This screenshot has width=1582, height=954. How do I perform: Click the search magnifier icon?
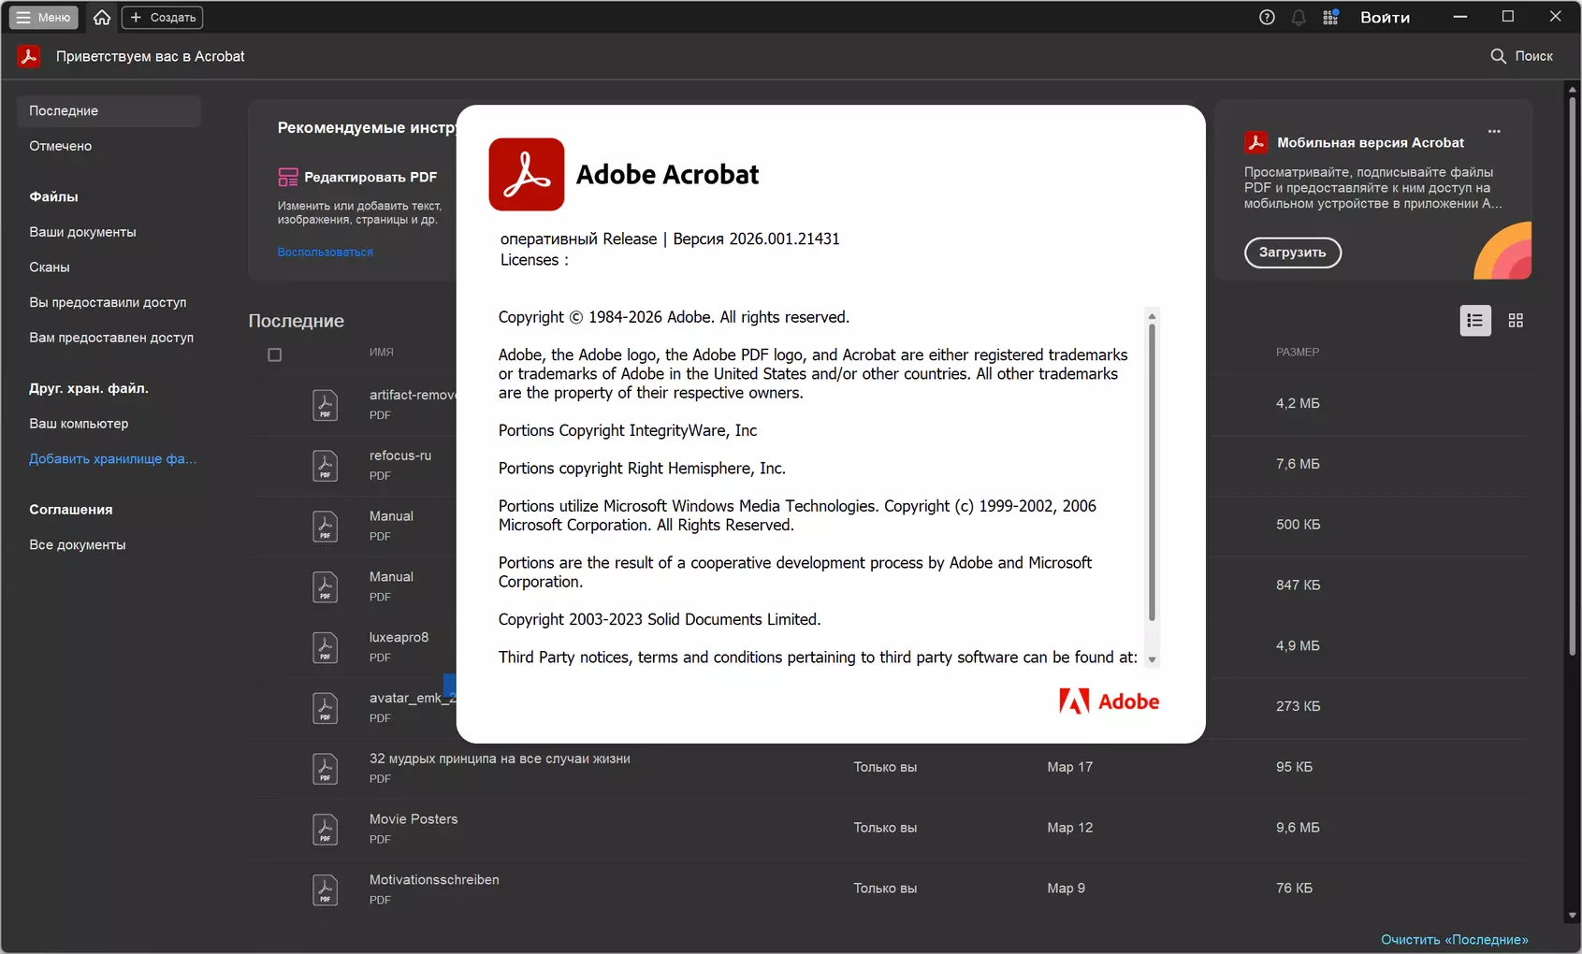[1498, 56]
